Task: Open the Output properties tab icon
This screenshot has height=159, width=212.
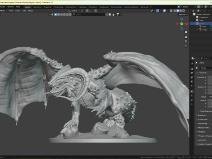Action: [192, 73]
